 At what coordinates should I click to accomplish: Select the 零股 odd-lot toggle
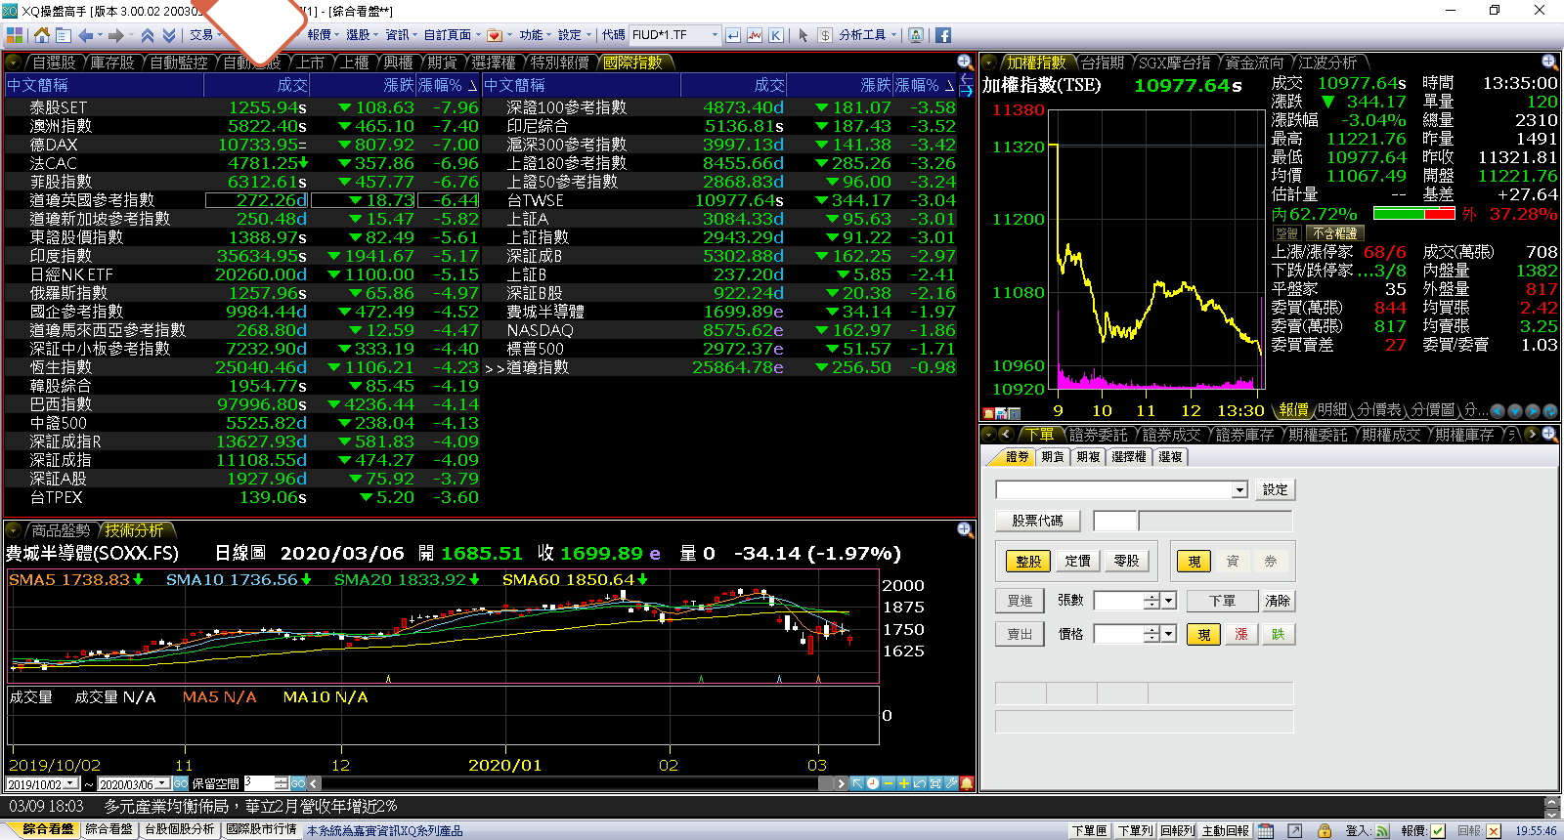pos(1126,561)
